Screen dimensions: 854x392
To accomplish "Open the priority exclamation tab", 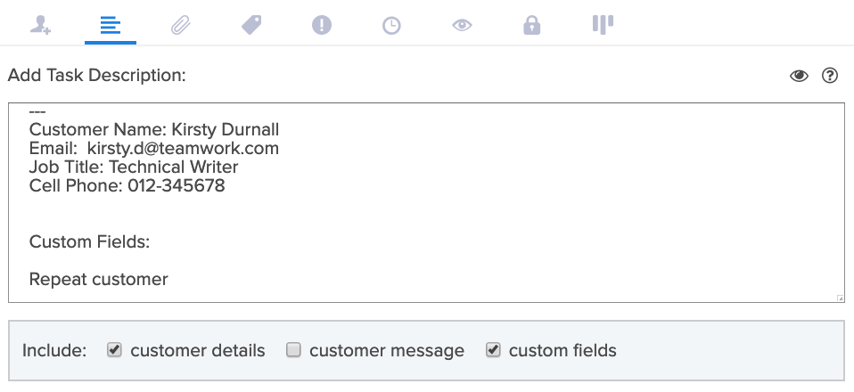I will pyautogui.click(x=321, y=25).
